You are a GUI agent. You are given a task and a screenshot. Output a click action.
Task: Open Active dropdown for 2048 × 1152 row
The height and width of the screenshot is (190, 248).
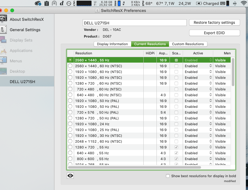point(198,141)
